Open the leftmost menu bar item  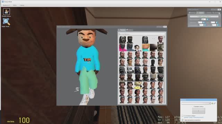[6, 5]
